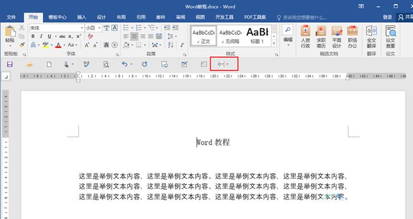Open the font size 小四 dropdown
Viewport: 413px width, 219px height.
pos(100,28)
